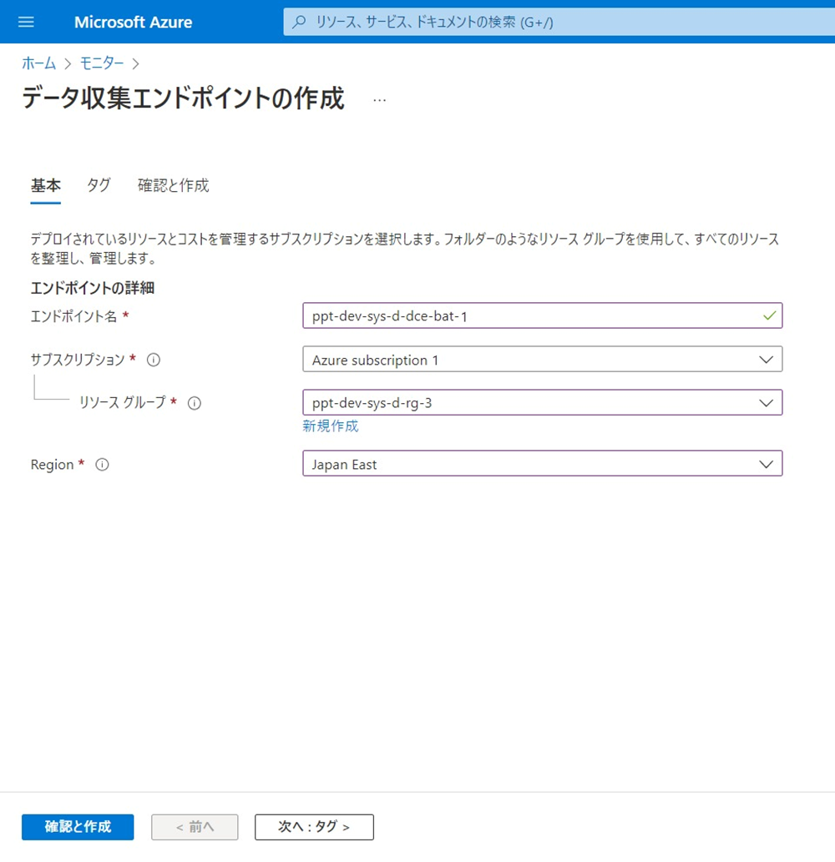Open the Japan East region dropdown
Viewport: 835px width, 862px height.
click(543, 463)
